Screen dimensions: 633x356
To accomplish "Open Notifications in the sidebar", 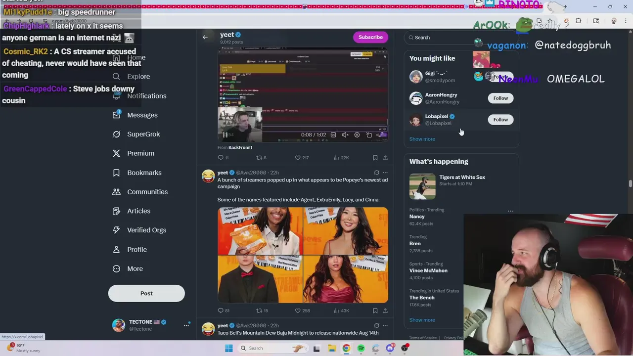I will 140,96.
